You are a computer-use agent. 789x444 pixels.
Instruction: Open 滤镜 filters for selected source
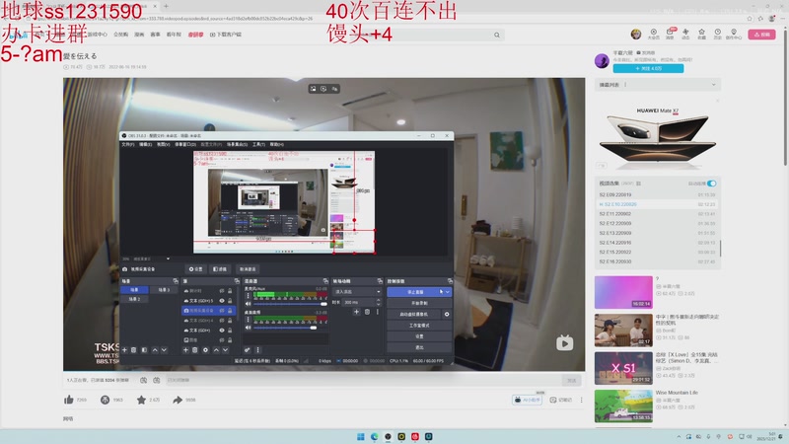pyautogui.click(x=220, y=269)
